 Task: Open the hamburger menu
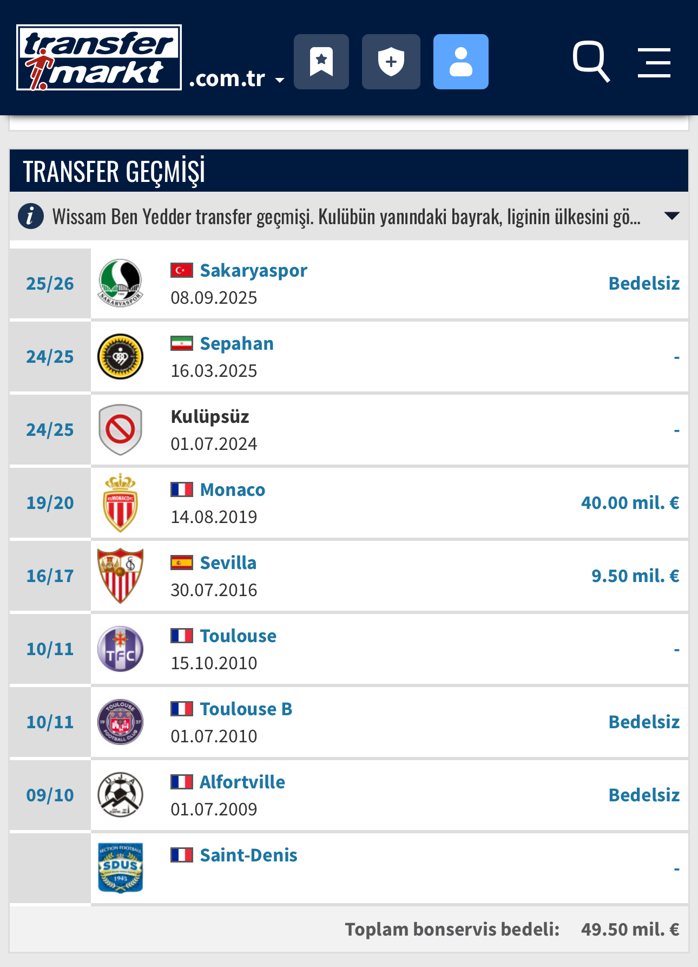pos(654,63)
